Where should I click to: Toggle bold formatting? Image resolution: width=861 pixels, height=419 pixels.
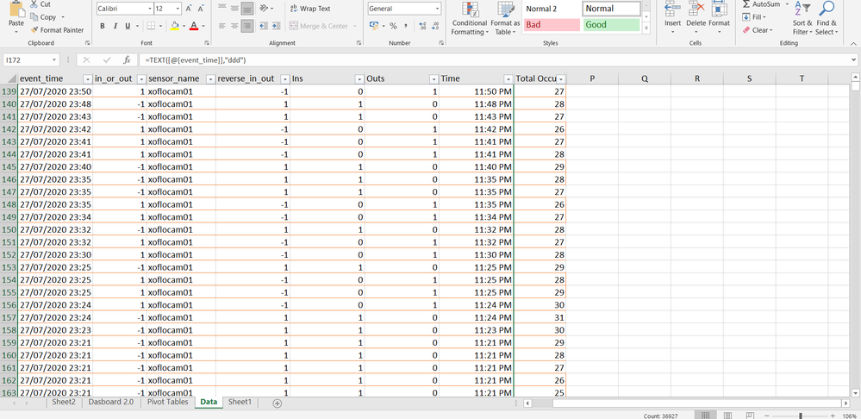point(103,26)
